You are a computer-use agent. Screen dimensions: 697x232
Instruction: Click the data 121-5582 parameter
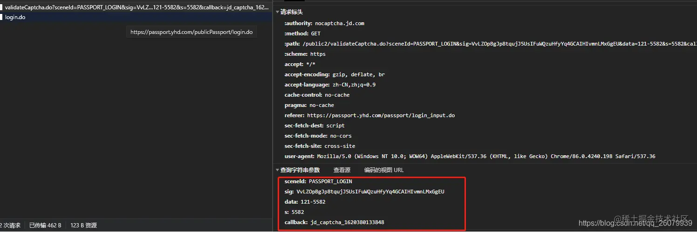click(x=305, y=202)
